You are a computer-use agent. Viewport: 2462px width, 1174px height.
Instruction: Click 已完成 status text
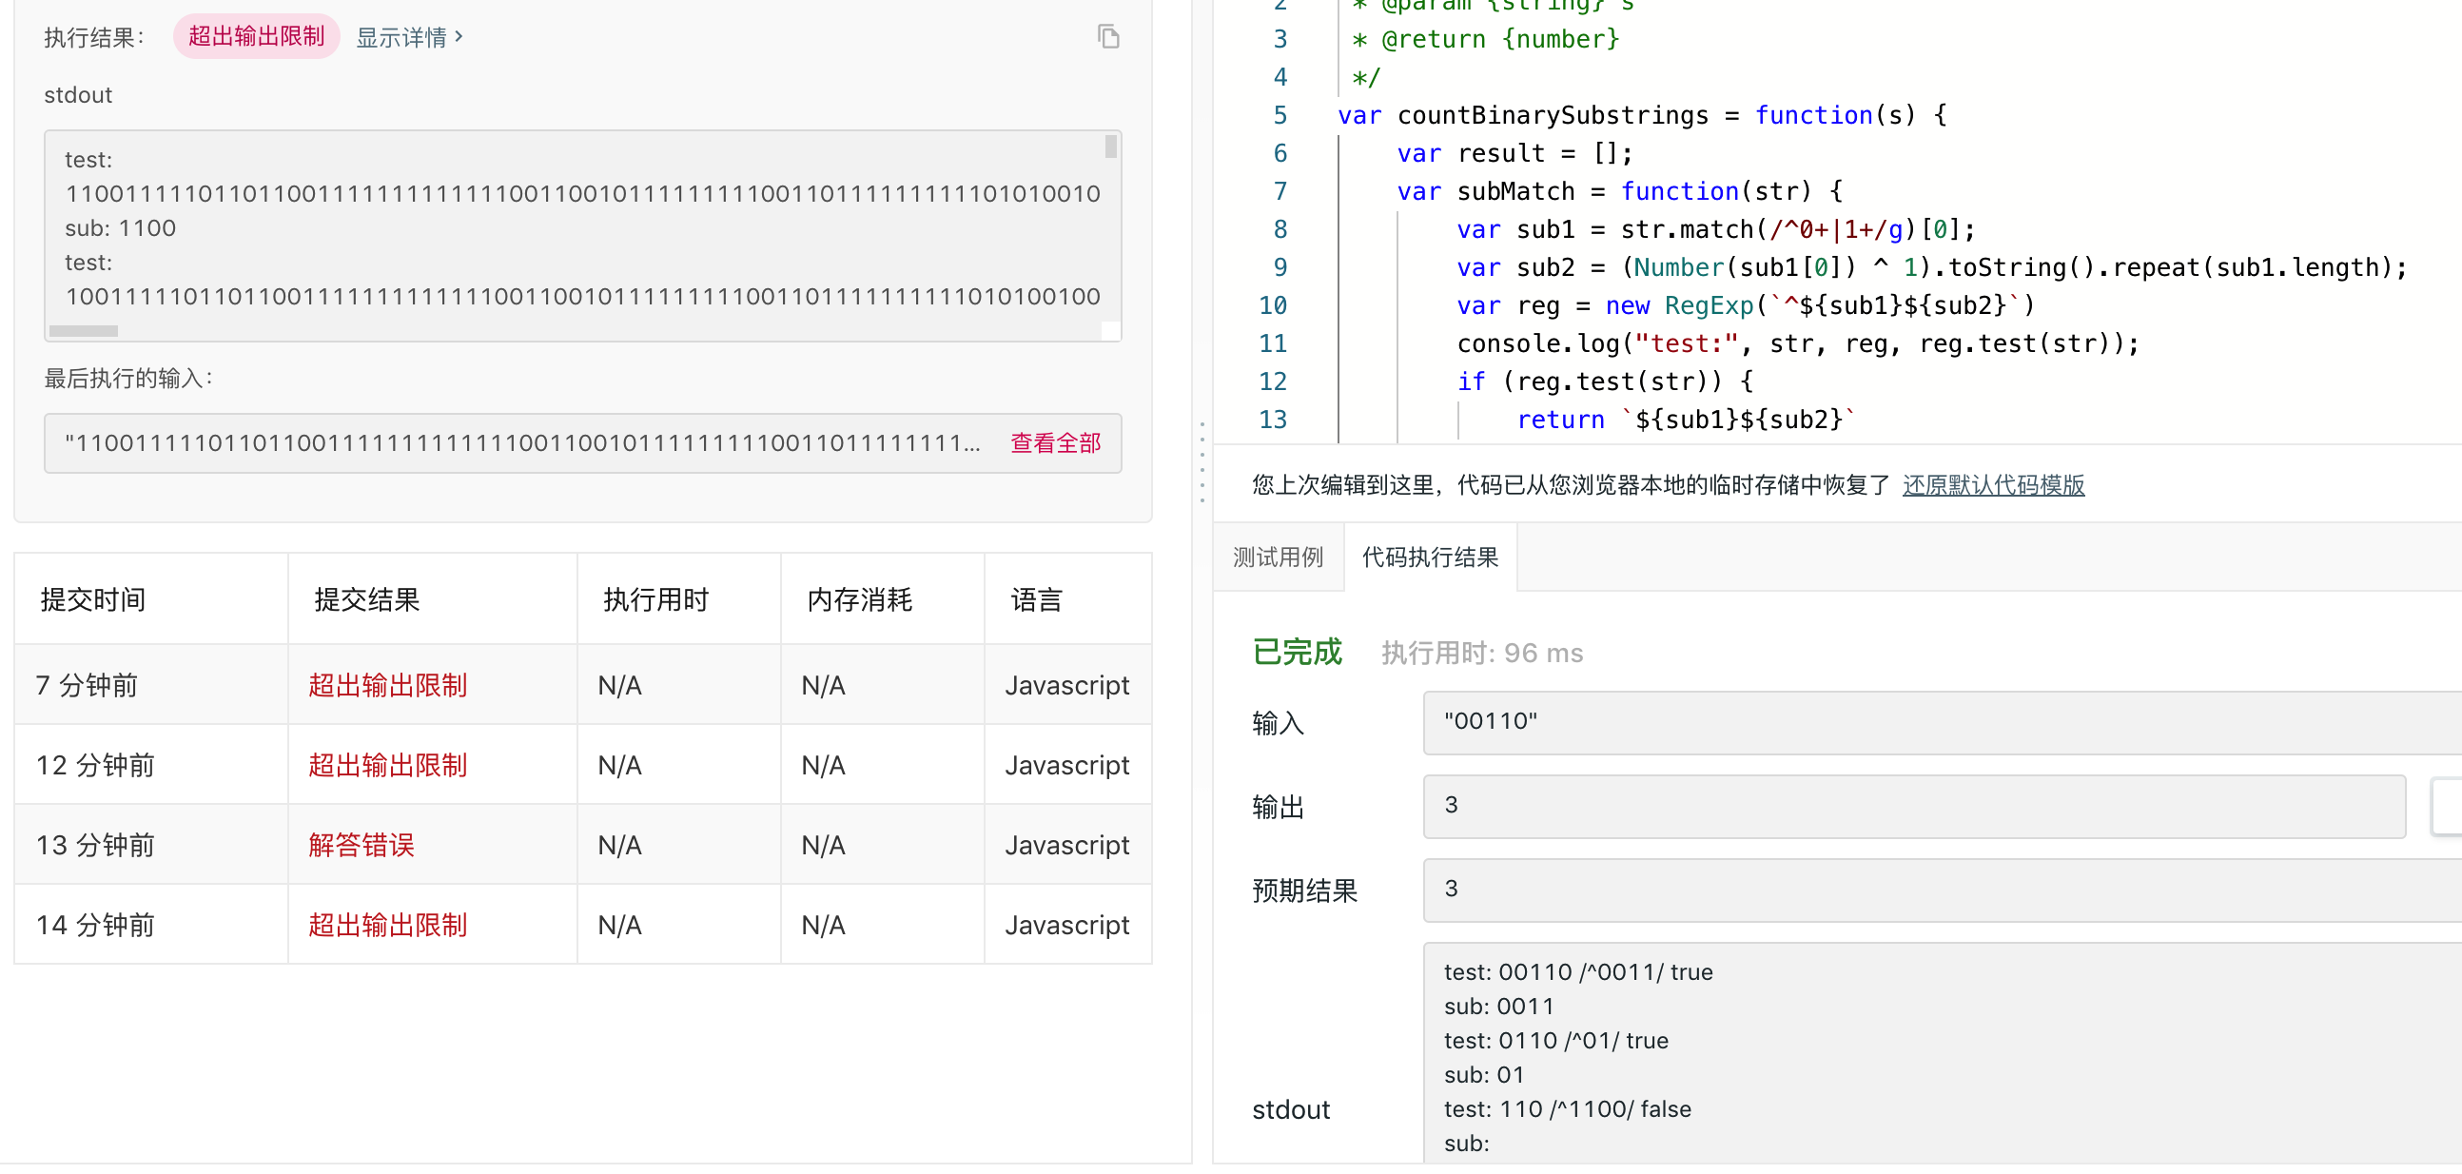(x=1297, y=652)
